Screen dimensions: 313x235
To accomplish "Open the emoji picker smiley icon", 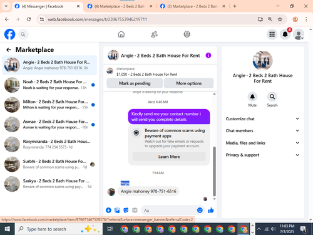I will click(x=200, y=210).
